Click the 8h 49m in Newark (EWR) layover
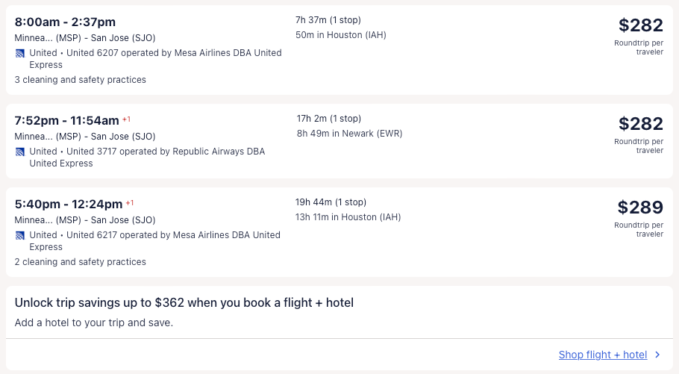Viewport: 679px width, 374px height. [349, 134]
